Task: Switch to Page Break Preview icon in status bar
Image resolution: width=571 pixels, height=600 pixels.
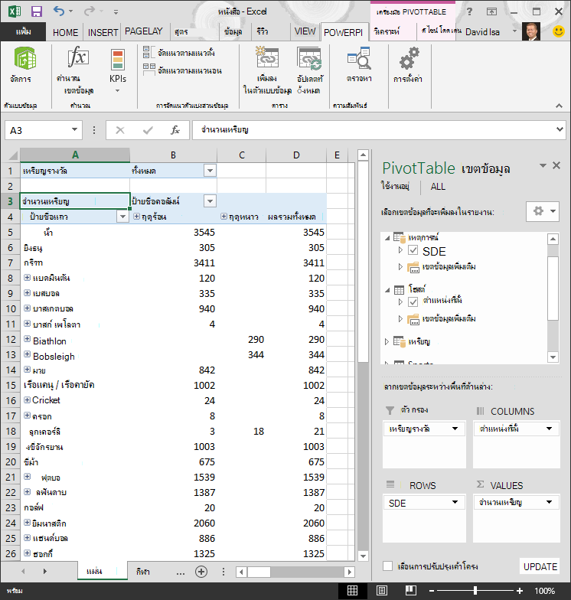Action: coord(411,591)
